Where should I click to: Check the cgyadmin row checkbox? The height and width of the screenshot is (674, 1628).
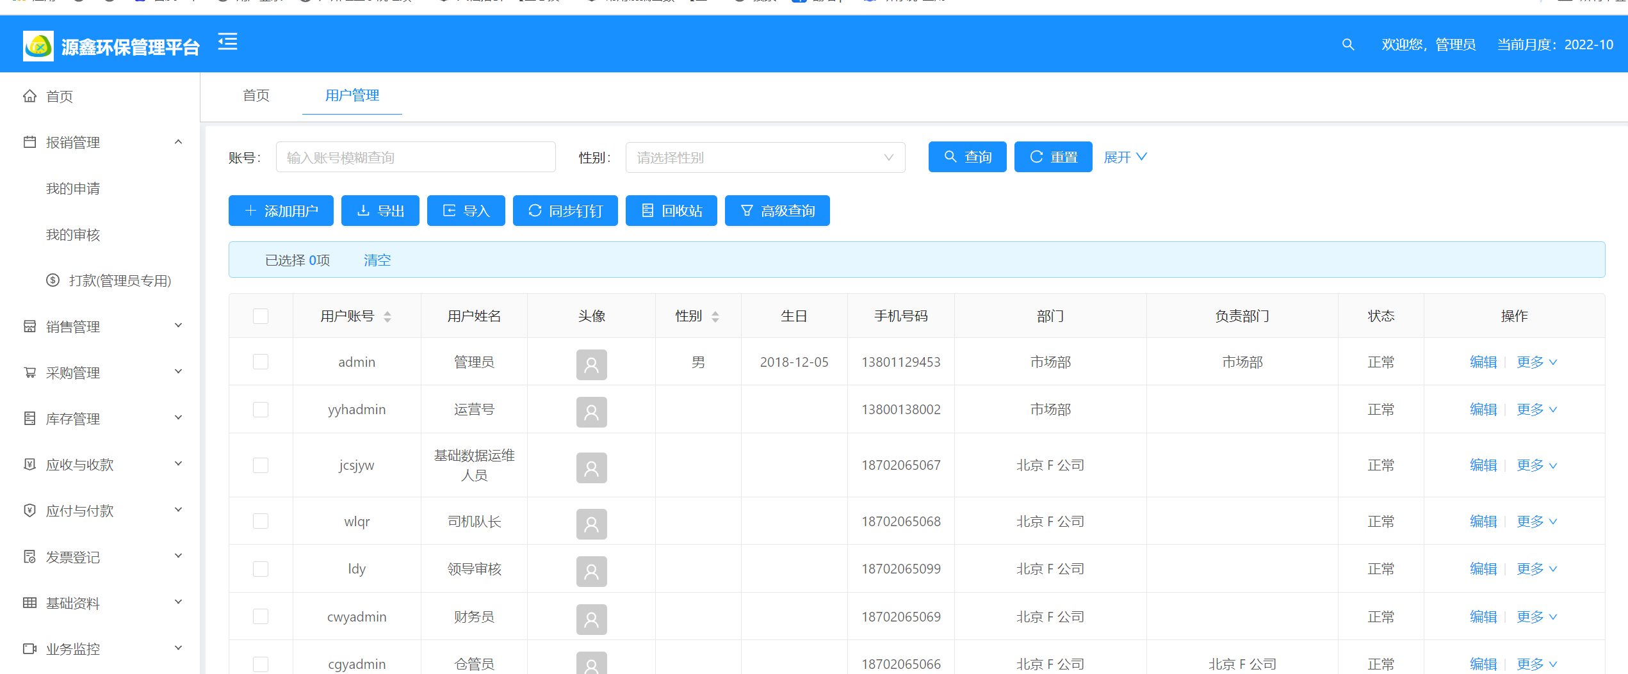(x=261, y=664)
